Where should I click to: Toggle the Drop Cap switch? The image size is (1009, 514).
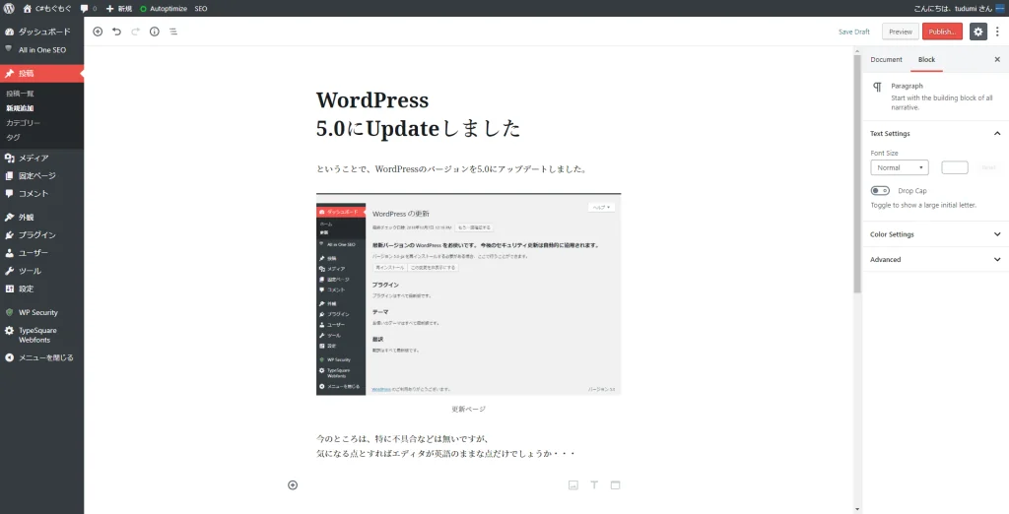(x=880, y=190)
